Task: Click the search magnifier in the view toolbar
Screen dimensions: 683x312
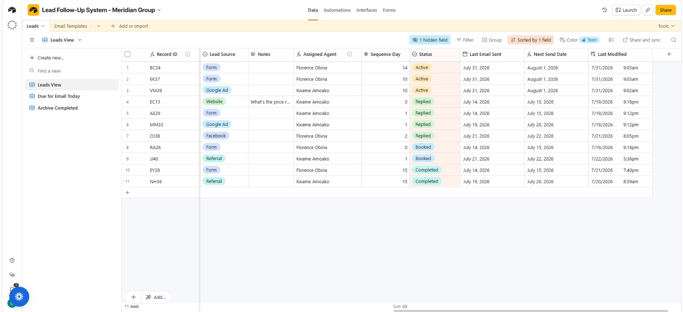Action: [x=673, y=40]
